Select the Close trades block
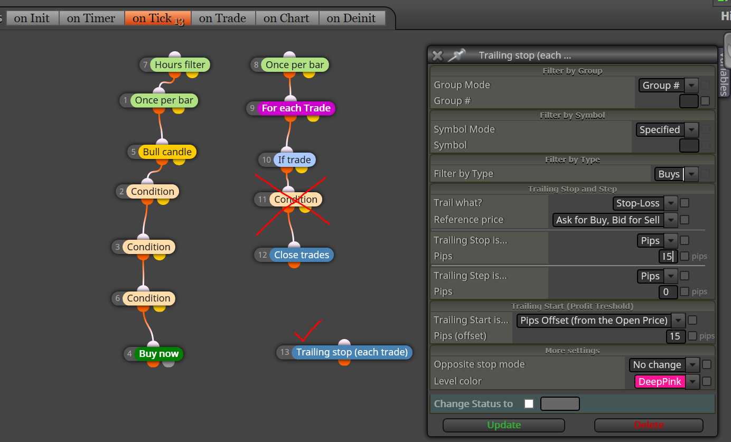 pyautogui.click(x=302, y=255)
